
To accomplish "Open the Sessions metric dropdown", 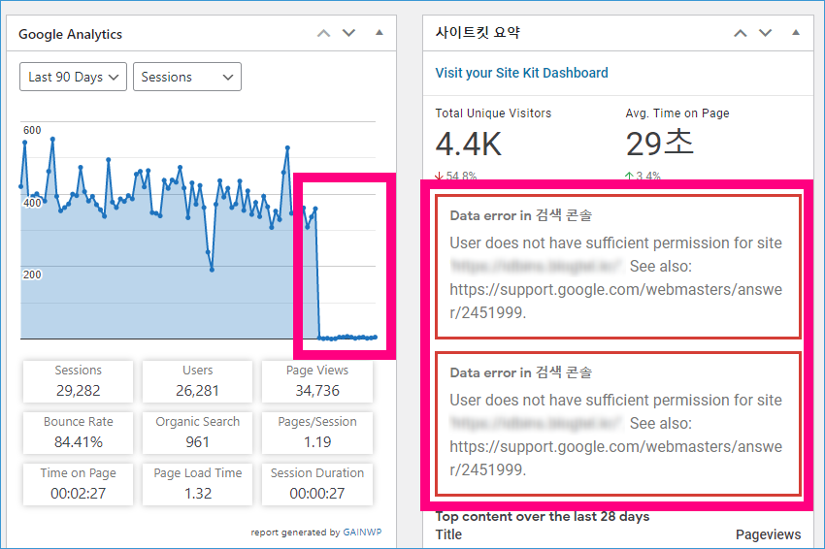I will (x=187, y=77).
